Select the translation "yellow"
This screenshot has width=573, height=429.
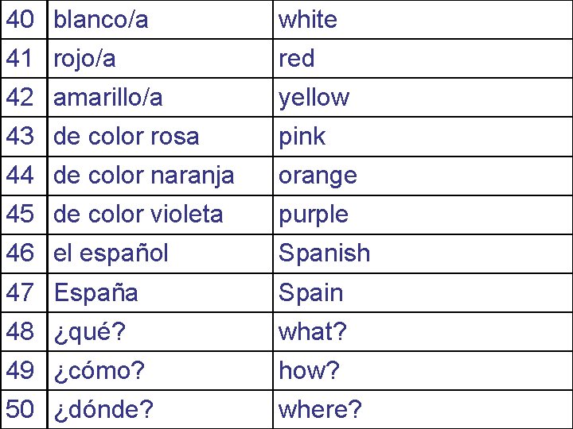click(314, 98)
